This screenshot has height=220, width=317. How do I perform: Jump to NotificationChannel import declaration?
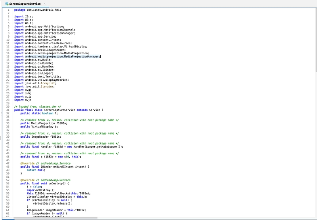(58, 30)
